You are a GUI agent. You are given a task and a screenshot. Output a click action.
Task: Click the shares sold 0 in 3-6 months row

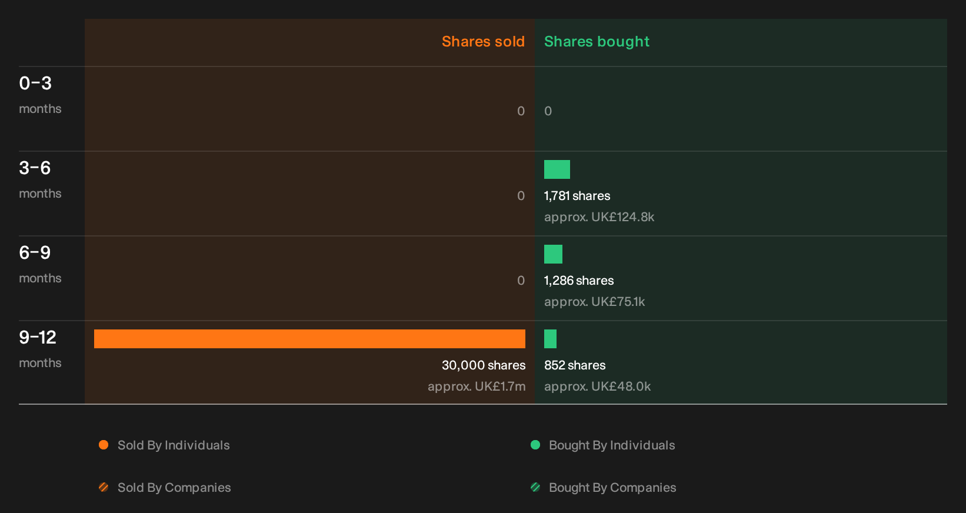(521, 196)
